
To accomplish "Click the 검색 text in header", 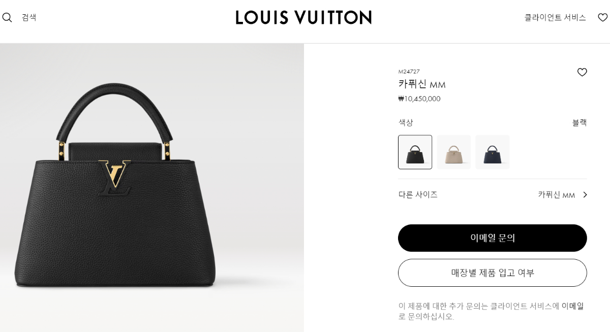I will 29,17.
